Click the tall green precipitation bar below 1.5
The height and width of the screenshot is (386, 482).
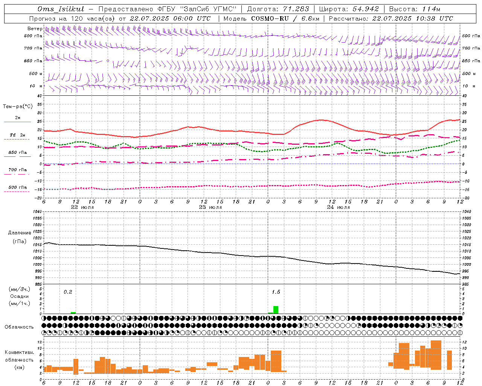click(276, 310)
